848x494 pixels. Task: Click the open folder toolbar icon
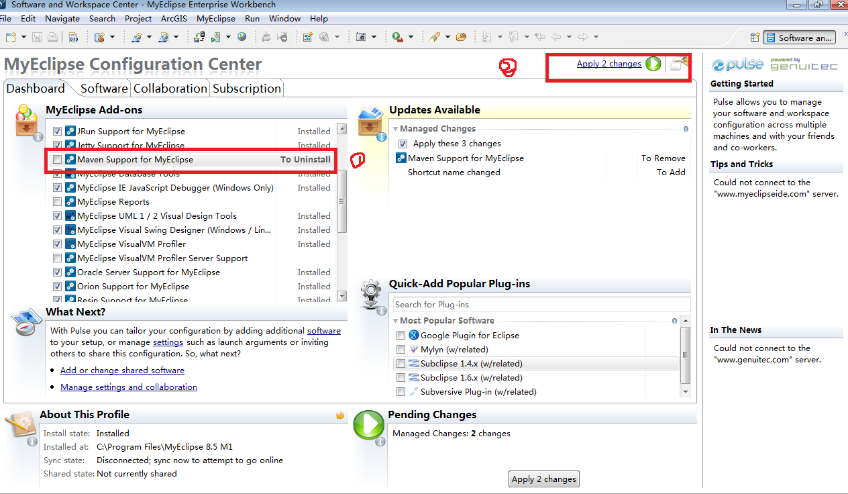click(461, 37)
